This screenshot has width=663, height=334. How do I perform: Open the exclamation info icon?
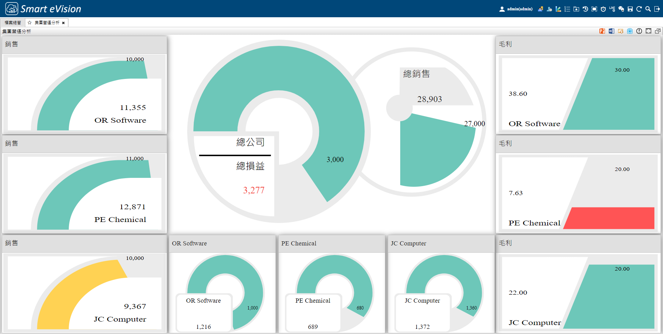click(x=639, y=31)
